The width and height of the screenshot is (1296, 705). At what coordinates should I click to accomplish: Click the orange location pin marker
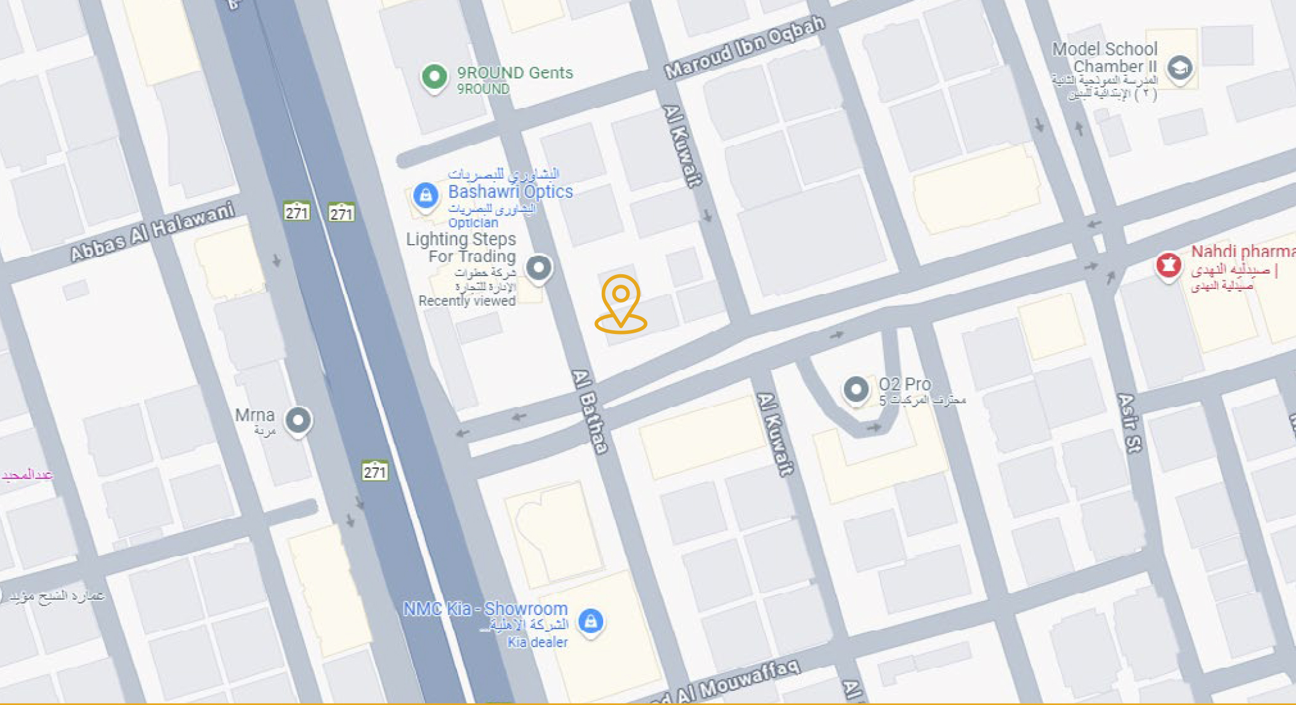(x=621, y=304)
